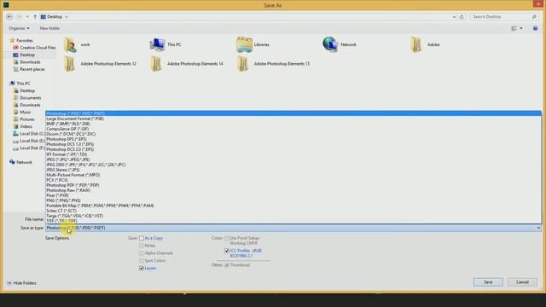Change the view layout icon
Image resolution: width=546 pixels, height=307 pixels.
click(x=514, y=28)
